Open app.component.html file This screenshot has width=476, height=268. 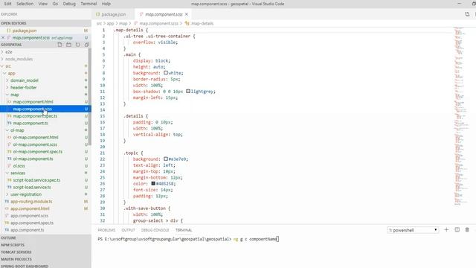pyautogui.click(x=30, y=208)
